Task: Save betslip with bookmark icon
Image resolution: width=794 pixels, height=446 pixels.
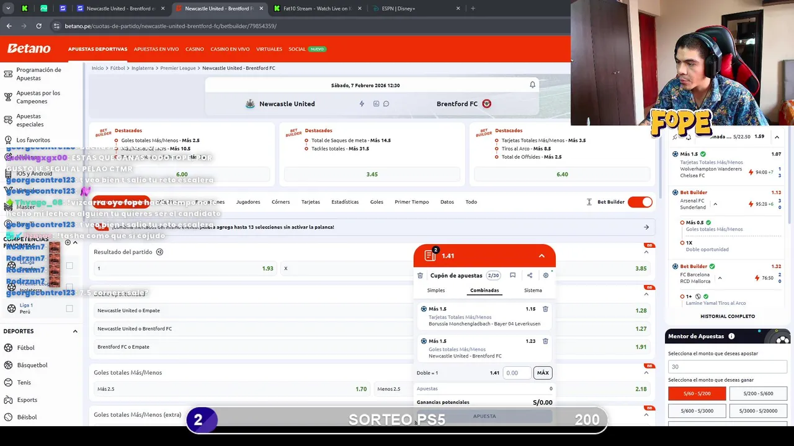Action: coord(512,276)
